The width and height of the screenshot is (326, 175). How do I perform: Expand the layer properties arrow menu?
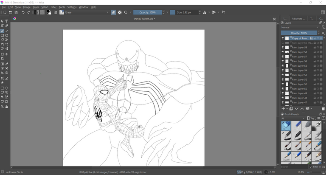311,109
